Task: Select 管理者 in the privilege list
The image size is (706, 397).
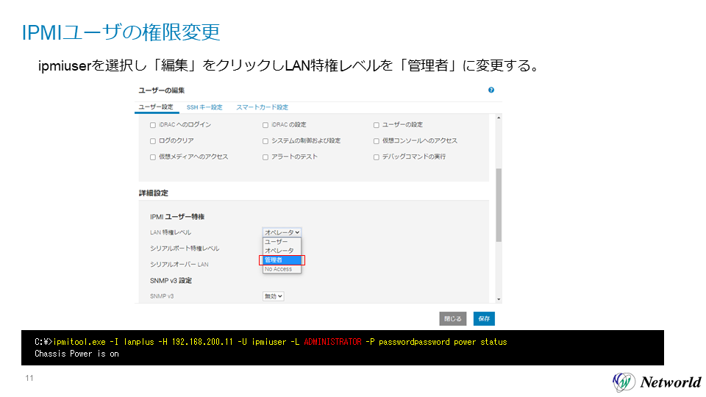Action: coord(282,260)
